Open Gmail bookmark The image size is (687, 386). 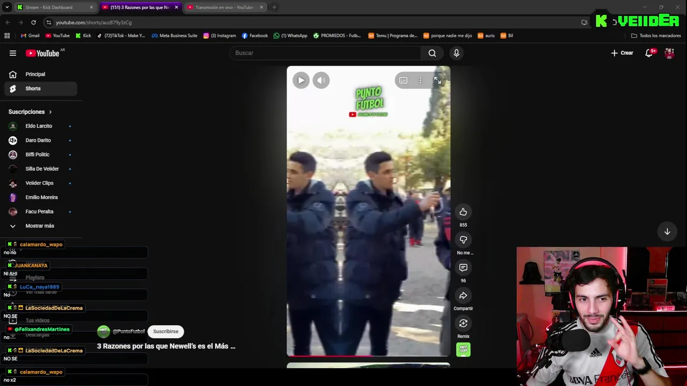30,36
